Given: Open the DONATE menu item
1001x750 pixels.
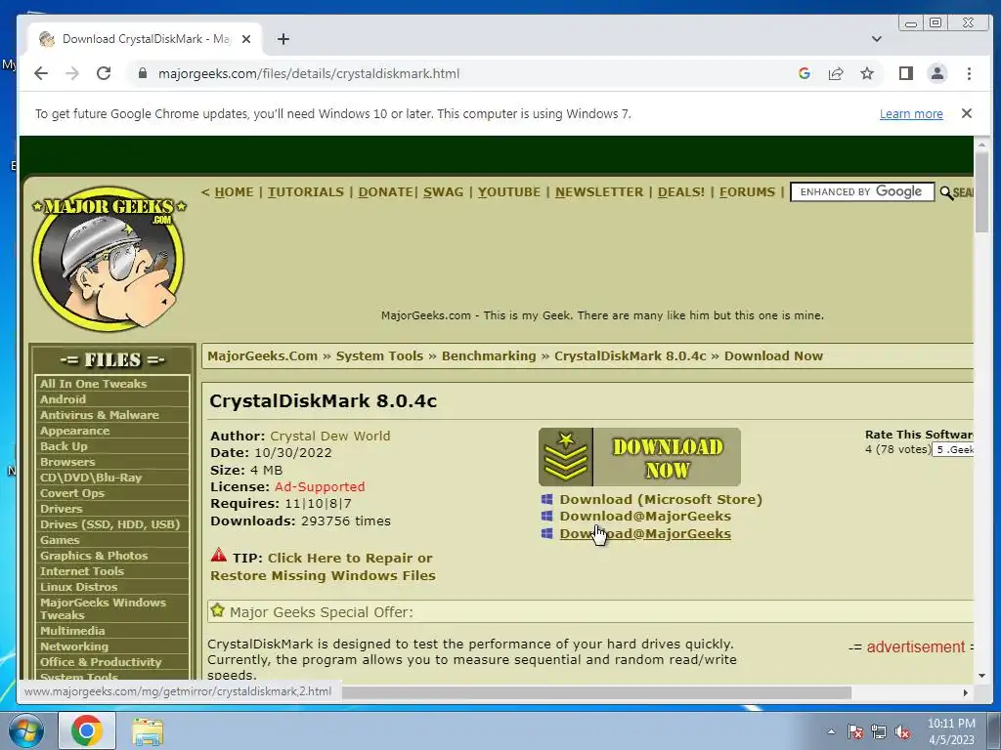Looking at the screenshot, I should click(x=385, y=192).
